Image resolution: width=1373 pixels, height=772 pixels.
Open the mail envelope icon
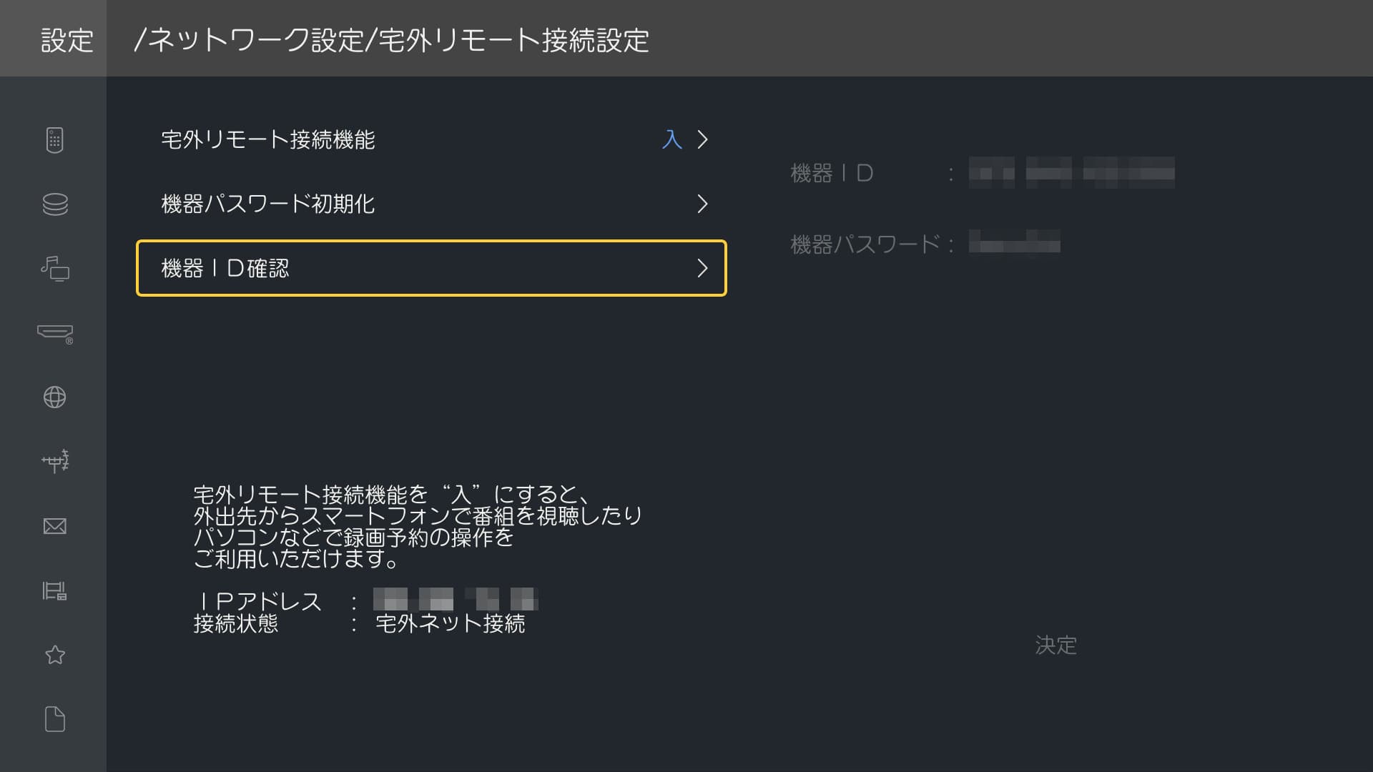coord(54,526)
